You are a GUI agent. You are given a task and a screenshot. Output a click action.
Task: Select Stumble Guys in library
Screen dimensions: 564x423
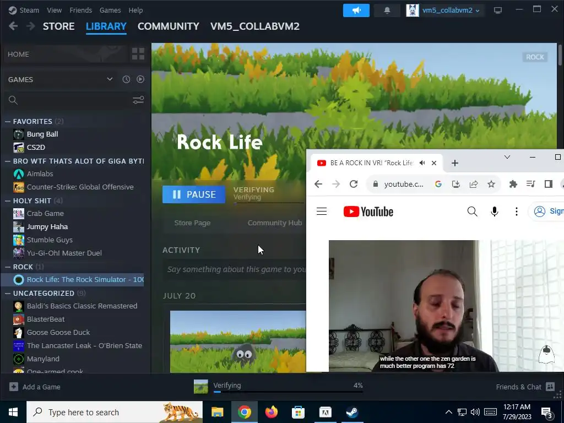[50, 240]
